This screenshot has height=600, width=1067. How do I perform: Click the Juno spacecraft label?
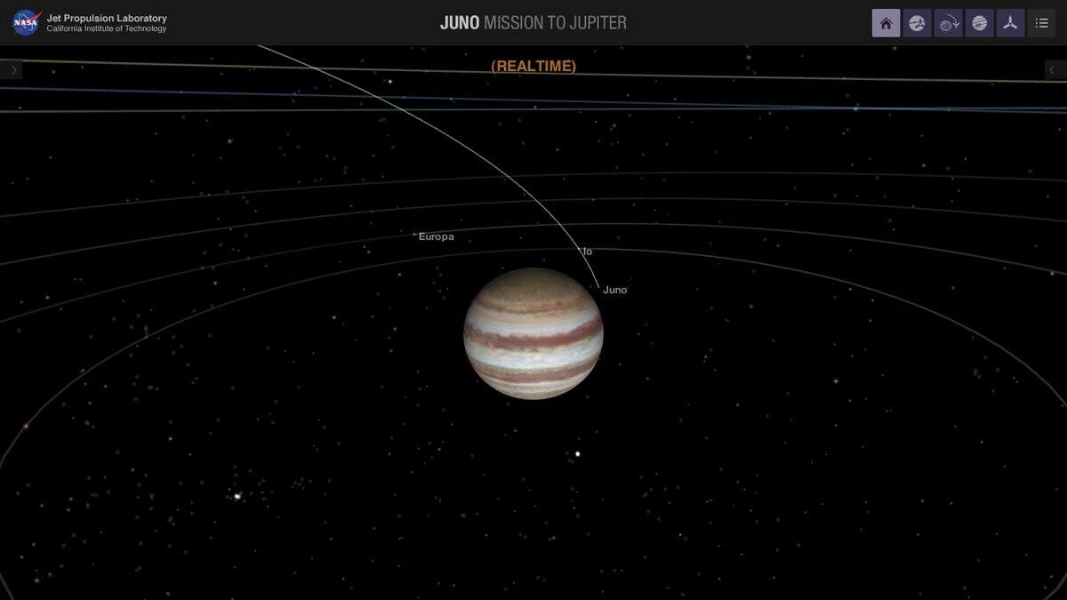pos(615,290)
